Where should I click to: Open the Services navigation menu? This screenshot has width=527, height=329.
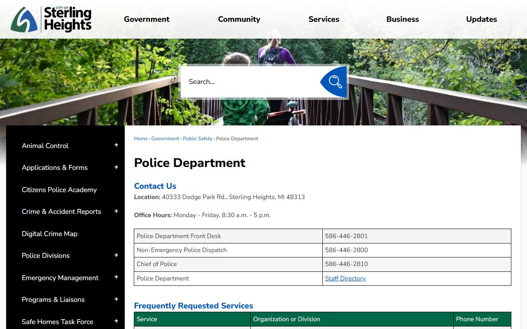click(324, 19)
